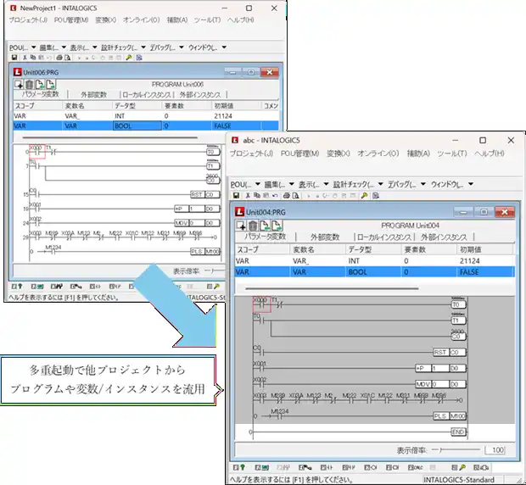Click the trash delete icon in Unit006:PRG
The height and width of the screenshot is (485, 526).
pyautogui.click(x=30, y=84)
